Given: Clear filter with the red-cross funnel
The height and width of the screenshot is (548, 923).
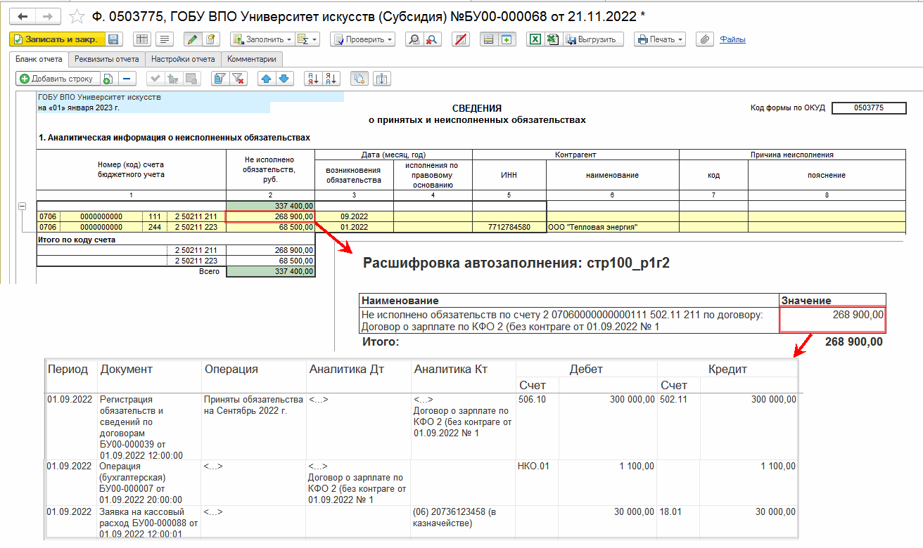Looking at the screenshot, I should pyautogui.click(x=237, y=79).
